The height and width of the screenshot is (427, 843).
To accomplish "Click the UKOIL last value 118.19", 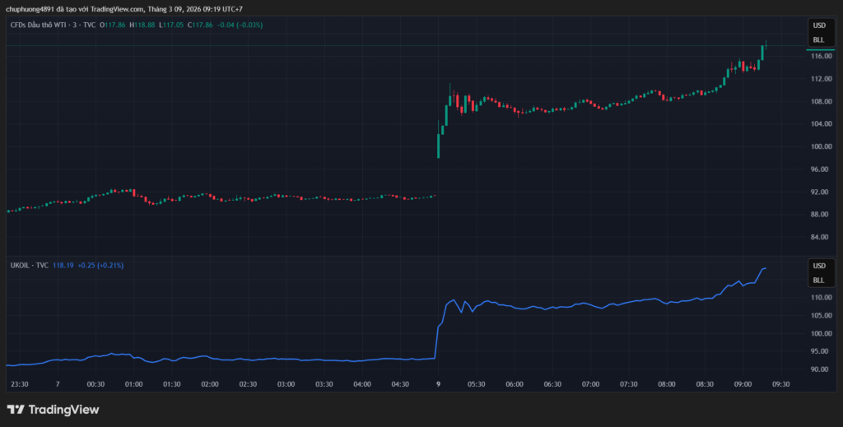I will click(x=63, y=266).
